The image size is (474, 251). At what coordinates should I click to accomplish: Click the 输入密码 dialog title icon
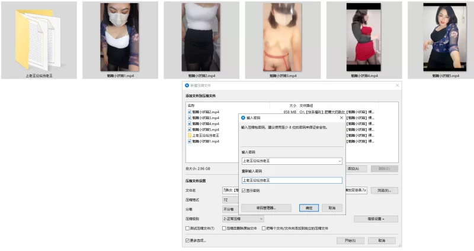[243, 118]
